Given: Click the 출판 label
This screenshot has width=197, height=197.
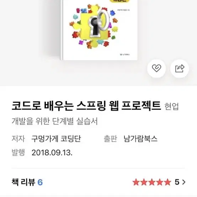Looking at the screenshot, I should click(110, 139).
